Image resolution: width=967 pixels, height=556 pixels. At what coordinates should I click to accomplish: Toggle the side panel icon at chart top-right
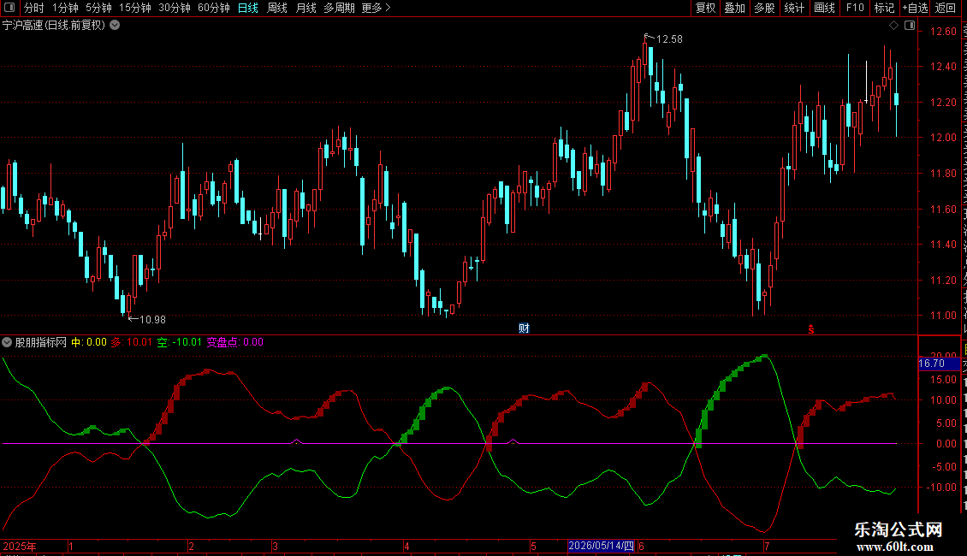(x=910, y=26)
